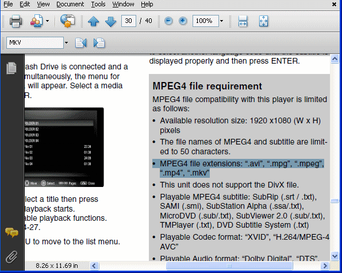
Task: Find next MKV occurrence
Action: [x=99, y=42]
